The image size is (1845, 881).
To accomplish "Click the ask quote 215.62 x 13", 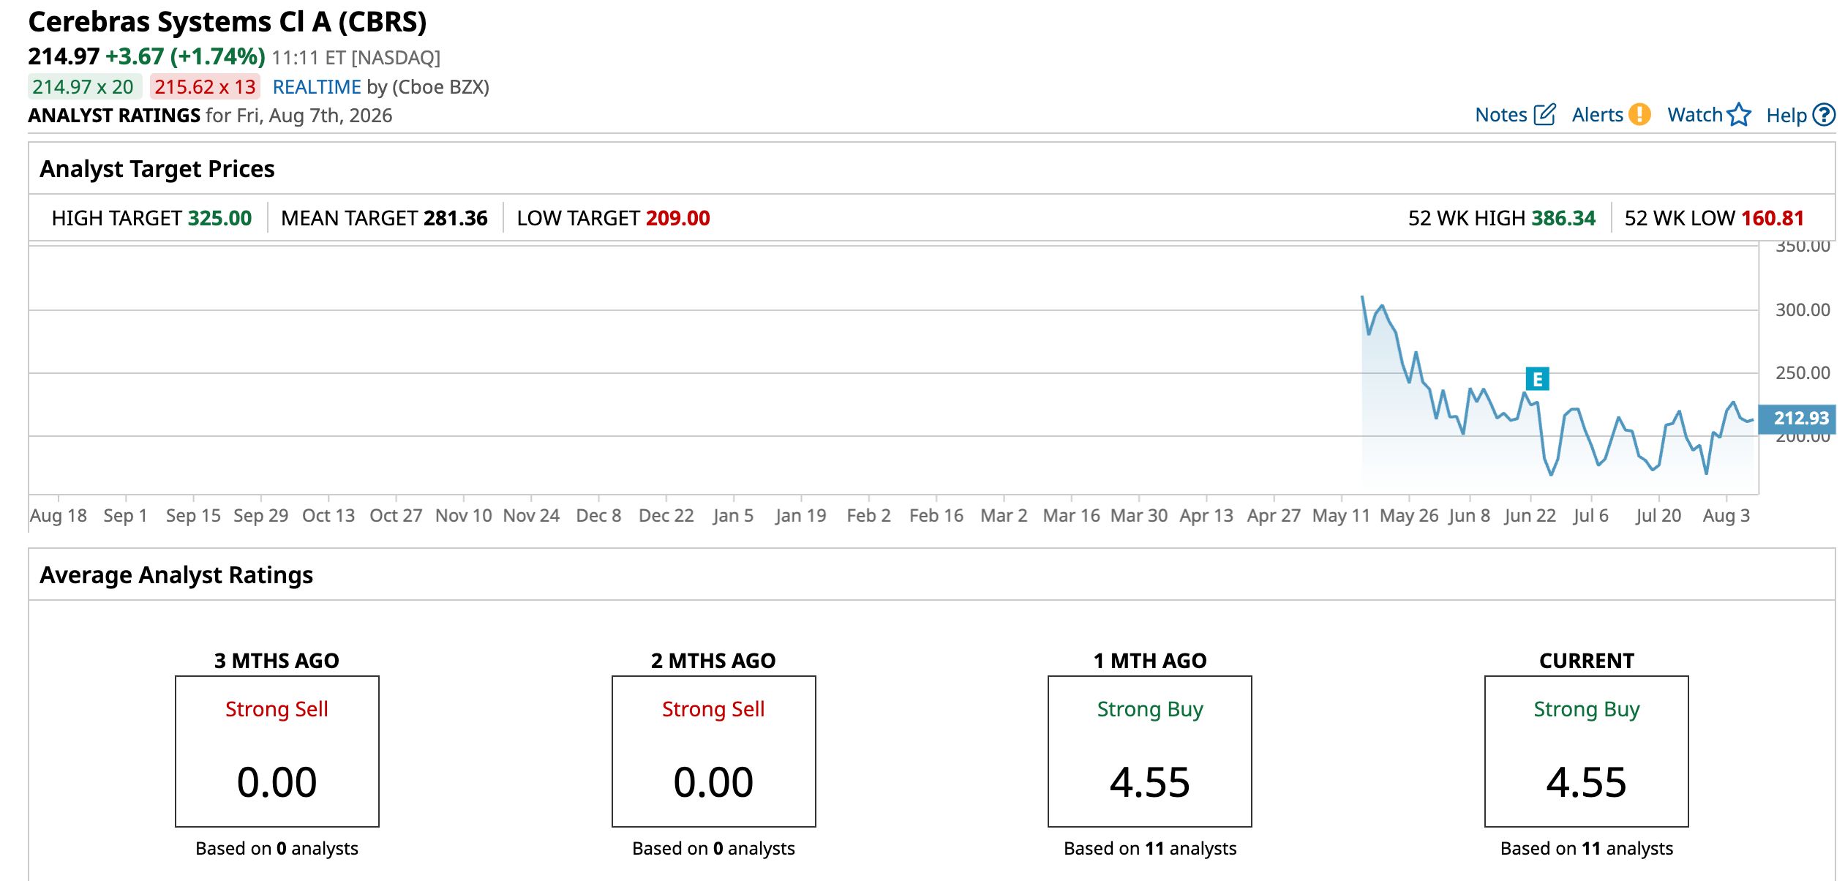I will (205, 87).
